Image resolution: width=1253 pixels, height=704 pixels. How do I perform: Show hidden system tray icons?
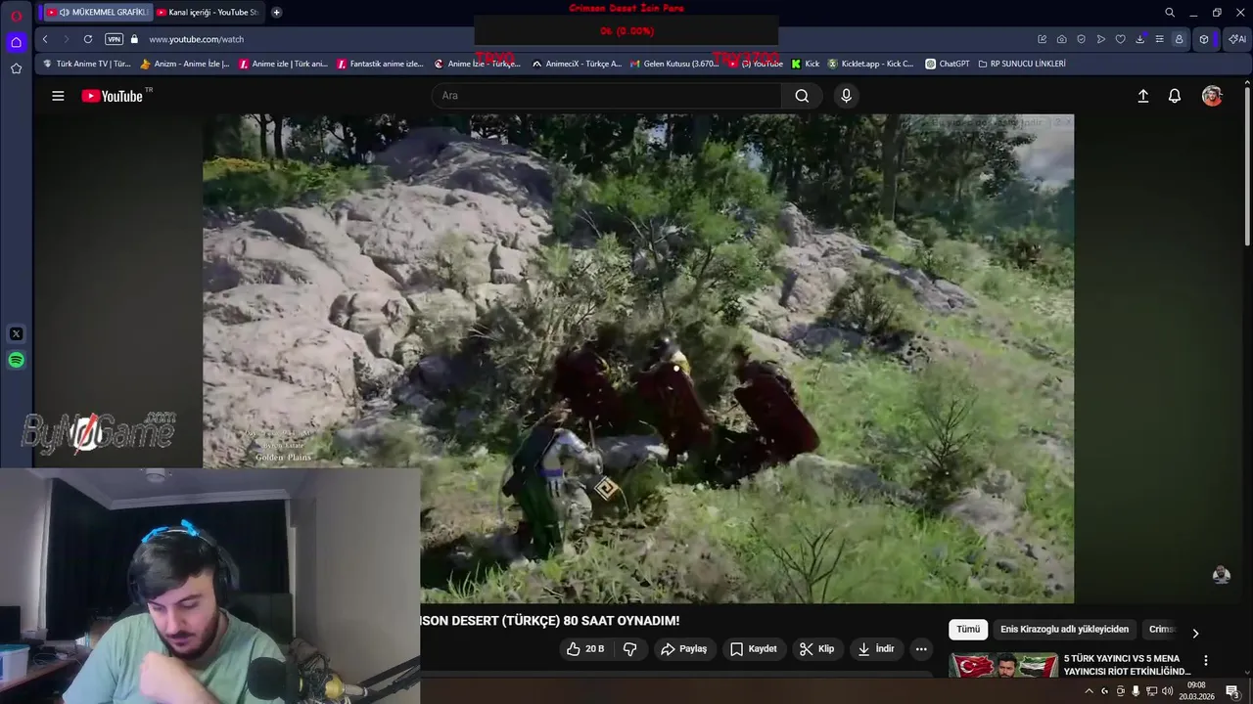click(x=1089, y=691)
